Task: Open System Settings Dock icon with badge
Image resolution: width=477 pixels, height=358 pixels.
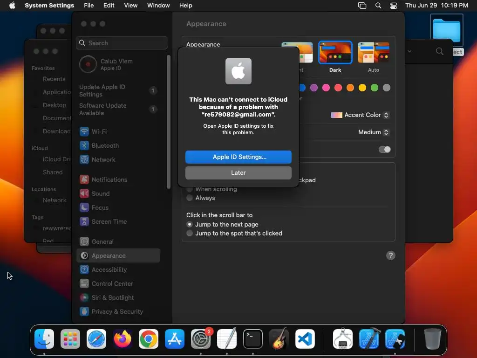Action: [201, 339]
